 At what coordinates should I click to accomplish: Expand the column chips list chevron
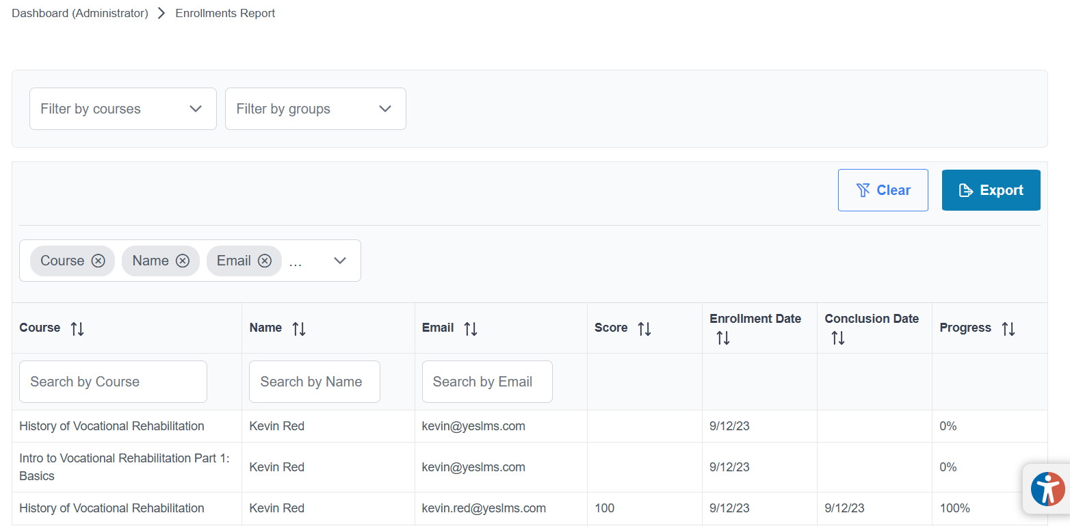click(339, 261)
